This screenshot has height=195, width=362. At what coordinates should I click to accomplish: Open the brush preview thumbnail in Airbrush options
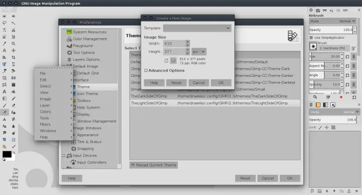point(313,46)
